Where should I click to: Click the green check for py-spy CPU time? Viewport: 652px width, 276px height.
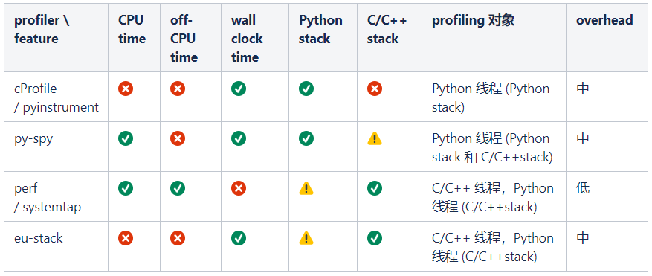click(x=126, y=138)
